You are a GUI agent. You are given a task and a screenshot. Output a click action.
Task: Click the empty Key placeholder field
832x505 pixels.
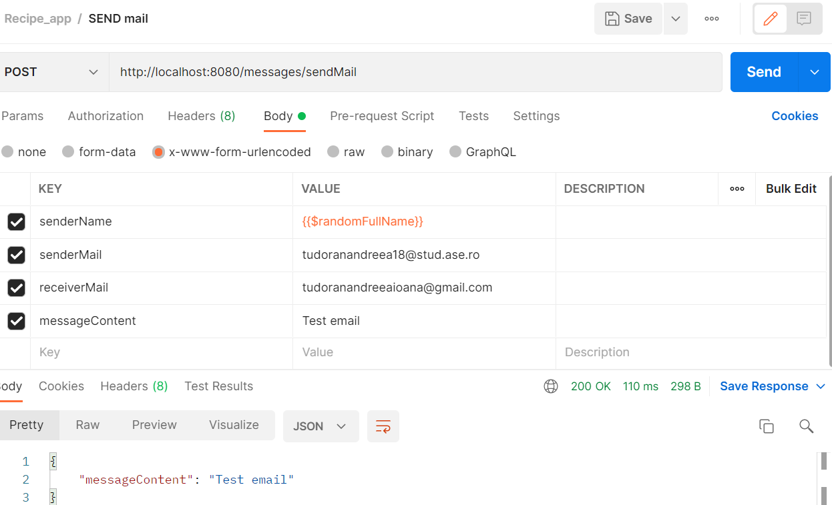[x=162, y=353]
